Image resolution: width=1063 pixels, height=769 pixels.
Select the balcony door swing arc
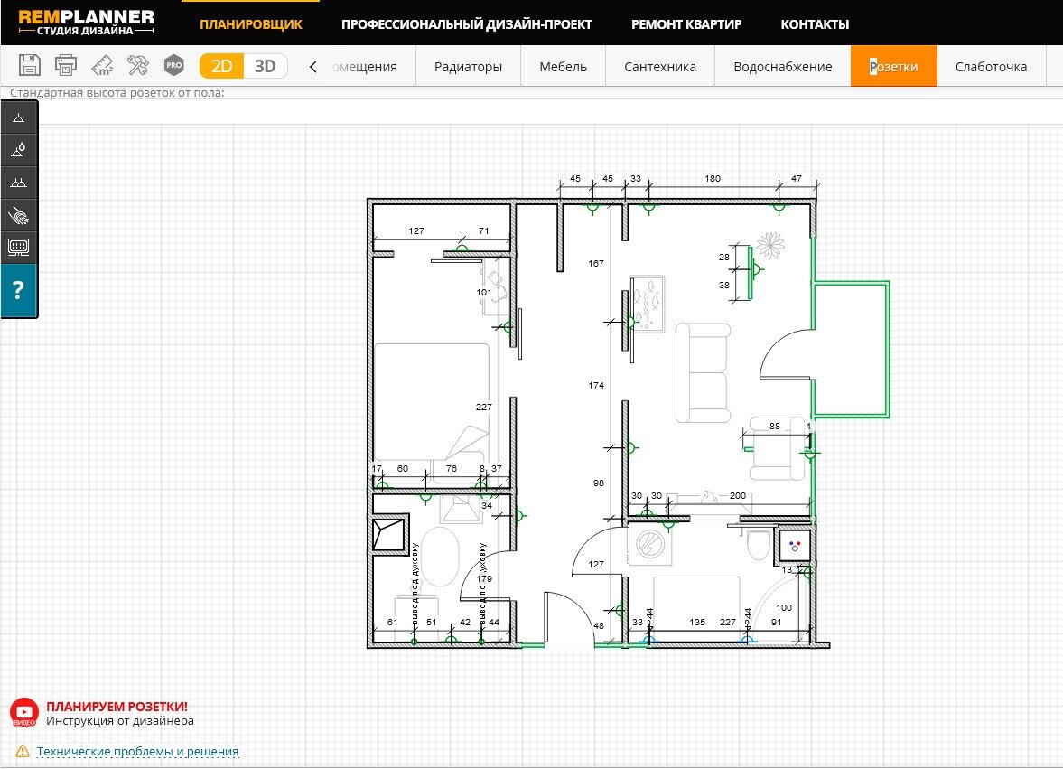[785, 352]
